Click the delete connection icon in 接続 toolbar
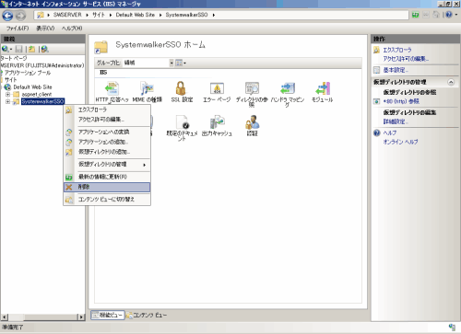Image resolution: width=461 pixels, height=334 pixels. (45, 49)
